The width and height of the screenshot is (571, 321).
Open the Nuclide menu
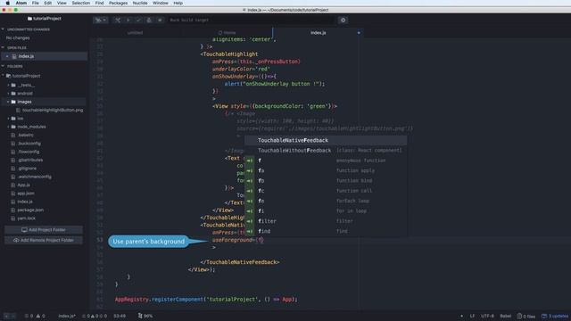point(140,3)
